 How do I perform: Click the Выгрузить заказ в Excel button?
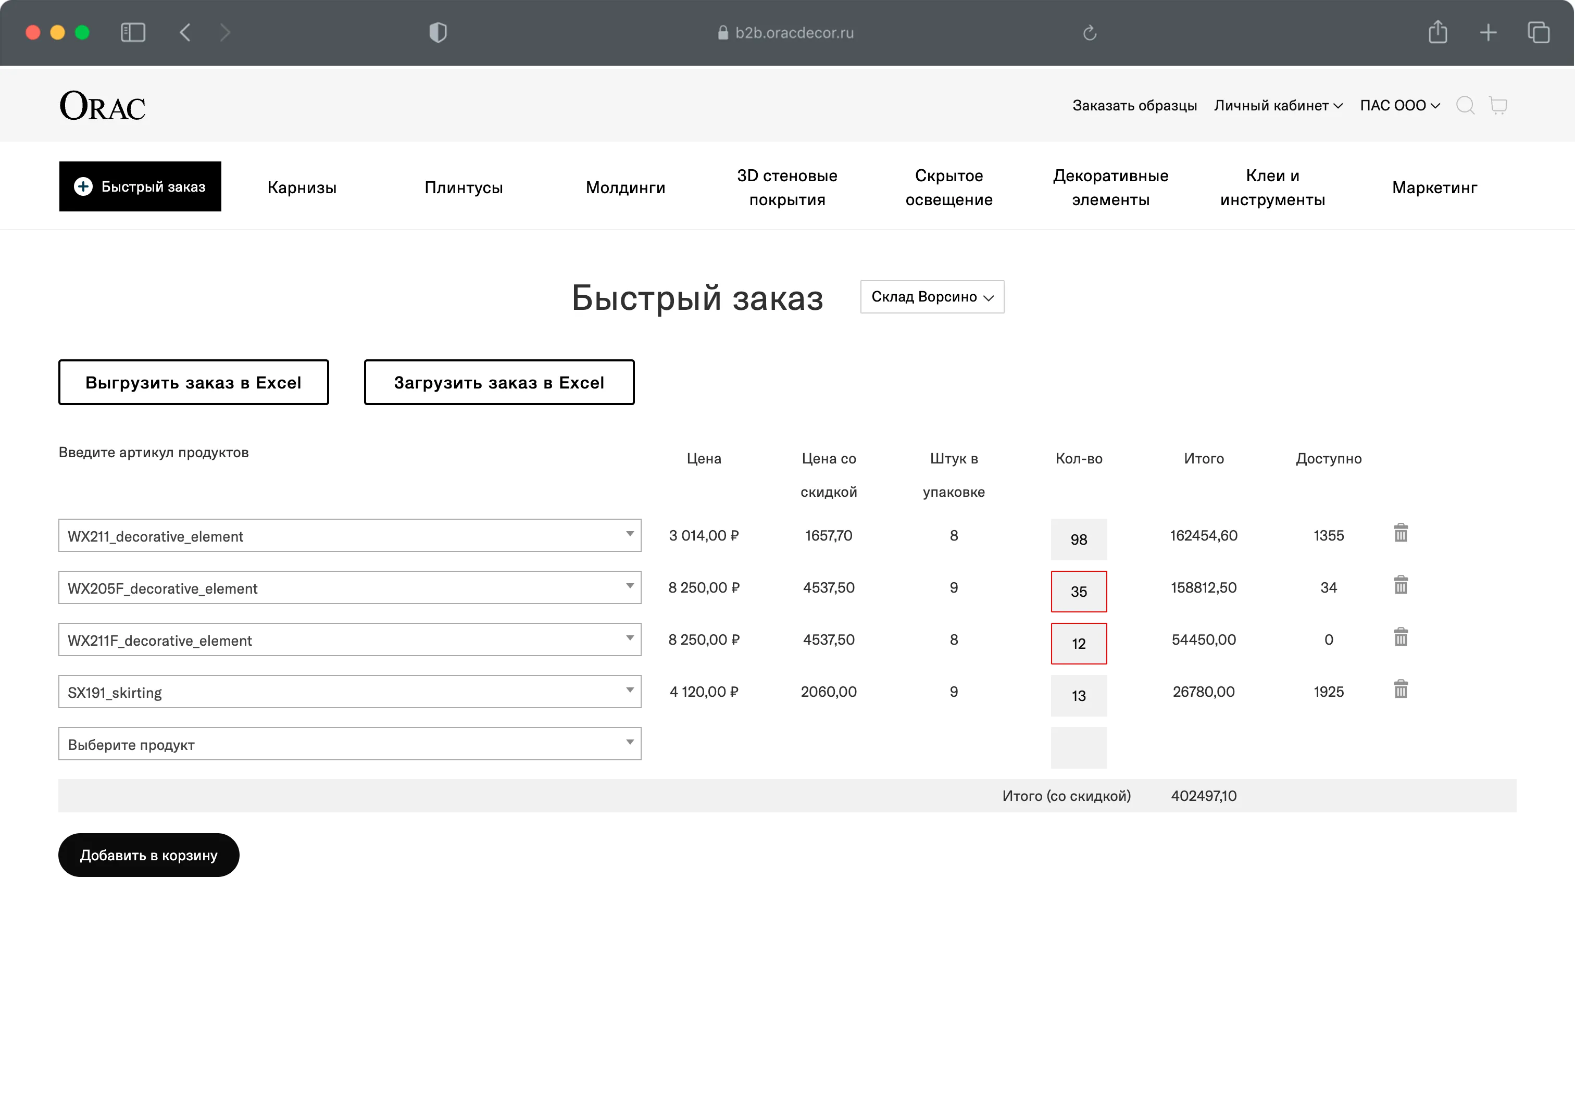pyautogui.click(x=193, y=383)
